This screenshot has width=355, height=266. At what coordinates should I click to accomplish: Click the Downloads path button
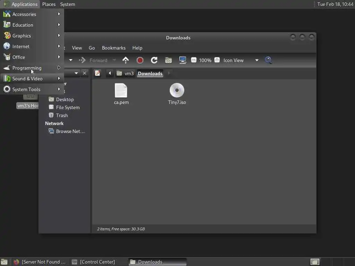tap(150, 73)
